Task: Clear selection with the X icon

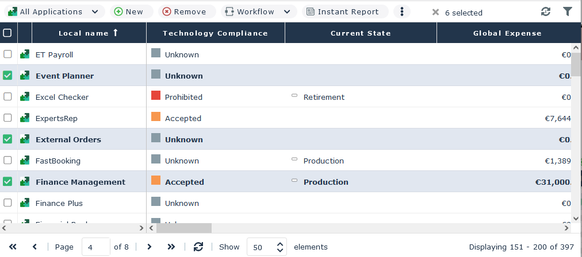Action: tap(435, 12)
